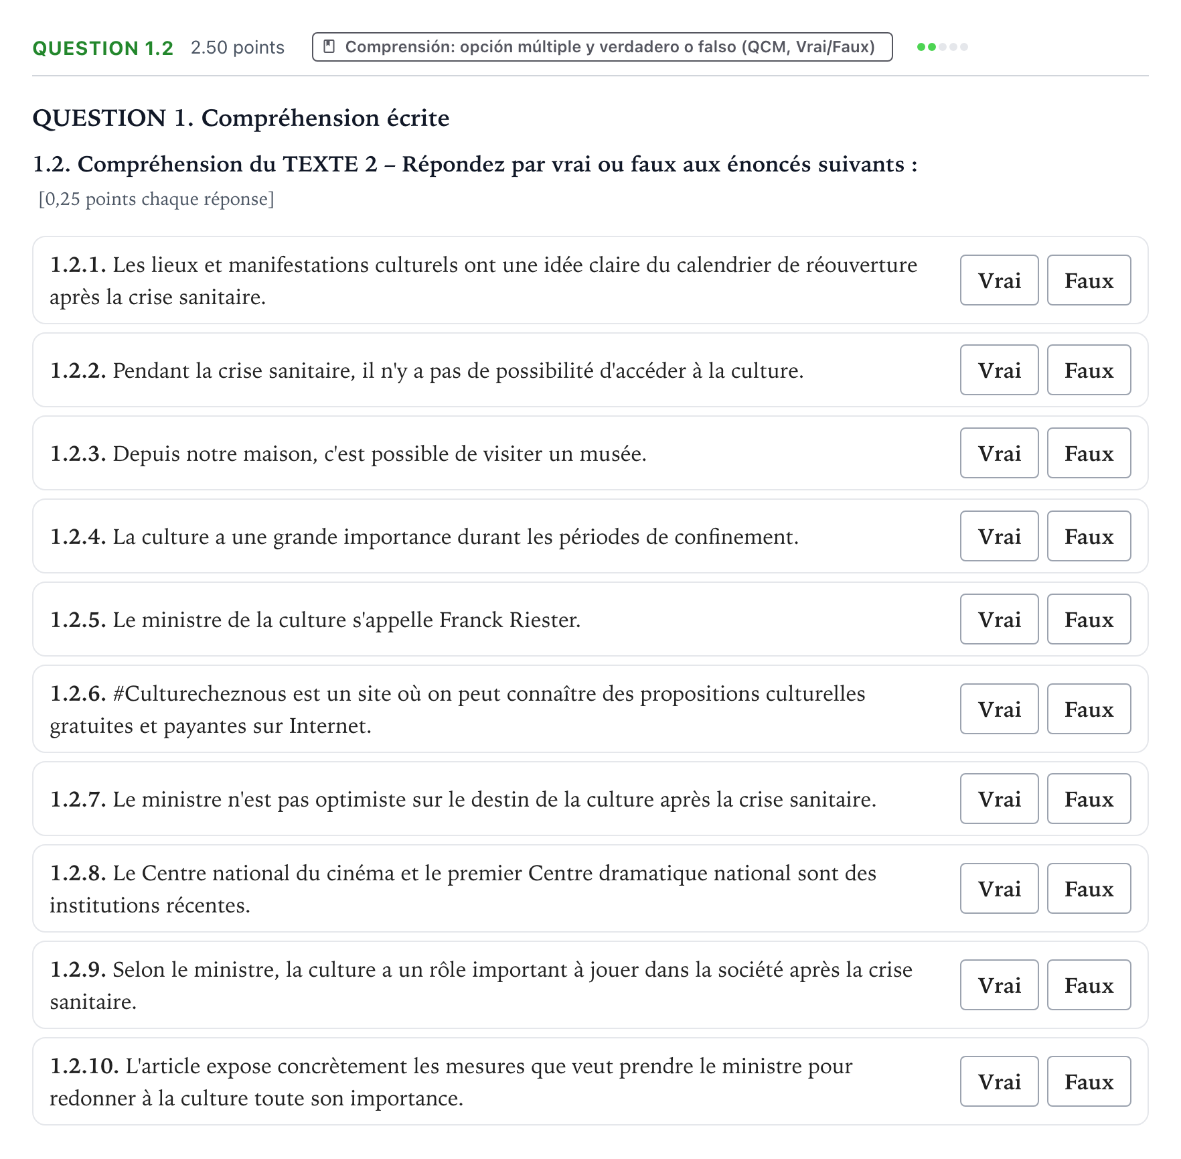
Task: Choose Faux for 1.2.7 optimistic minister statement
Action: pyautogui.click(x=1089, y=799)
